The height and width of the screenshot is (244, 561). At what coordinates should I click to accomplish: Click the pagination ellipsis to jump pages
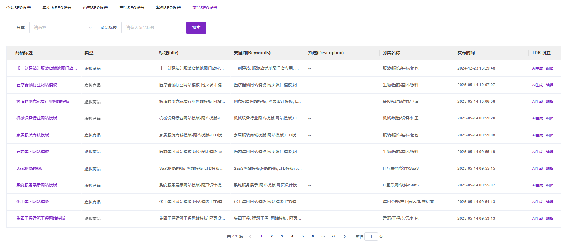click(323, 236)
